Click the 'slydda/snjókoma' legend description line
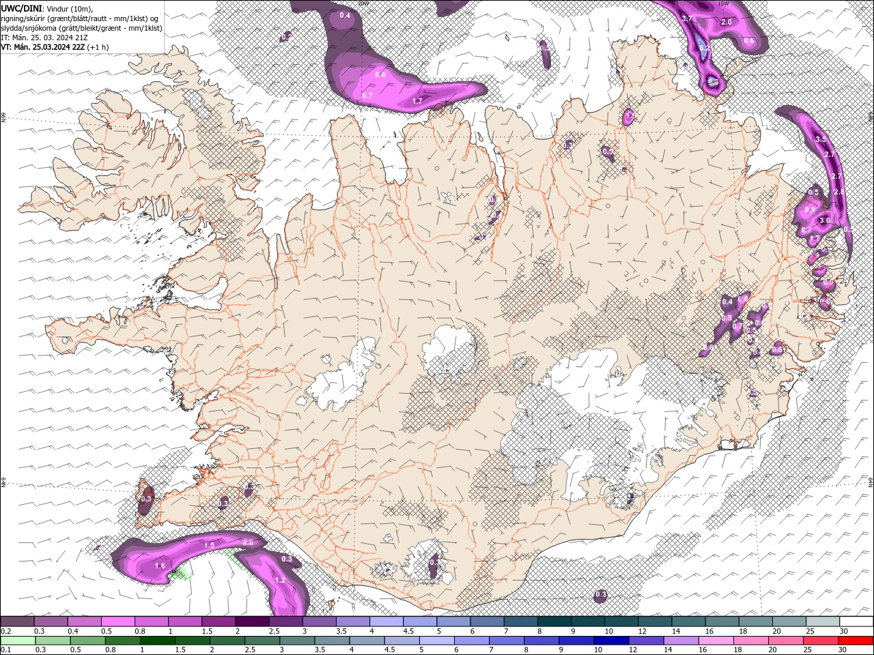This screenshot has width=874, height=655. point(81,28)
